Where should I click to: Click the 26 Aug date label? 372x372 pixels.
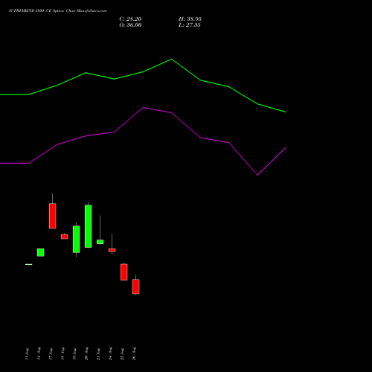[134, 353]
